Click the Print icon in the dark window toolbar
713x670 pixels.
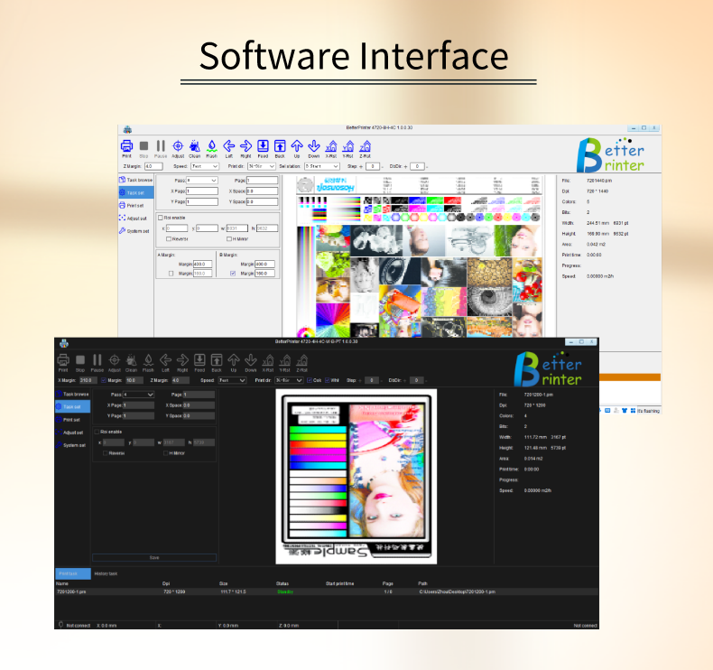pyautogui.click(x=62, y=360)
